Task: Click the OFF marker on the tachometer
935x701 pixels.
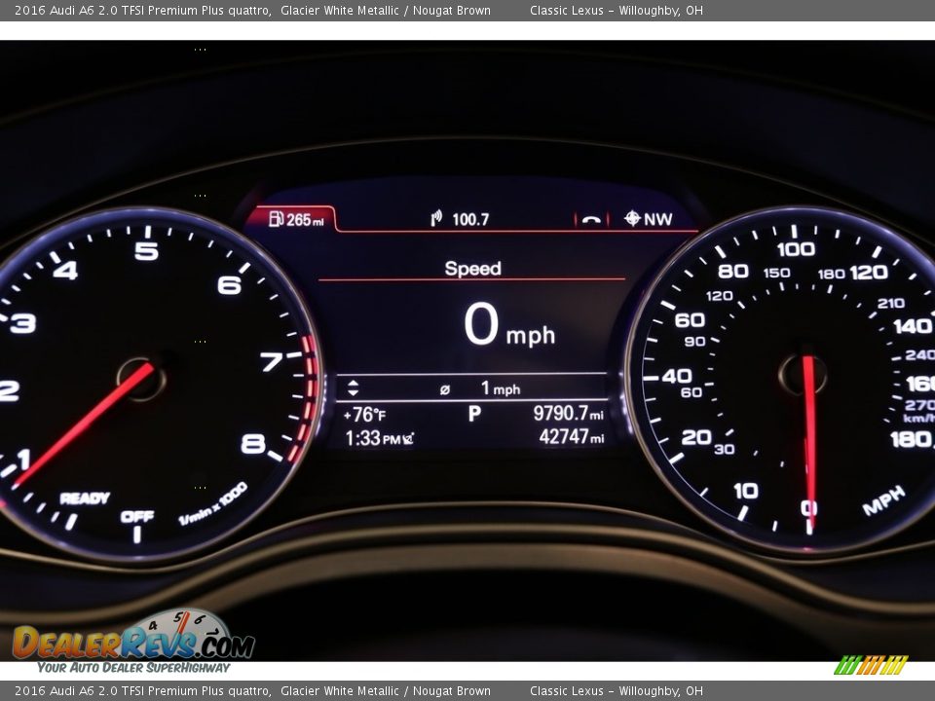Action: 136,517
